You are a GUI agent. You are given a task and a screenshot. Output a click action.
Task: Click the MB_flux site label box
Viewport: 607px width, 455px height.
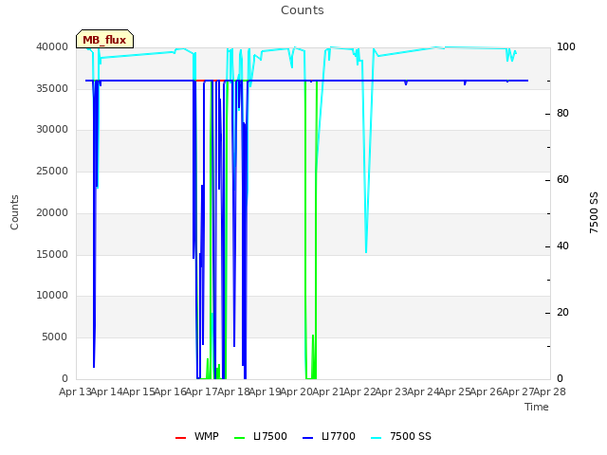tap(105, 39)
